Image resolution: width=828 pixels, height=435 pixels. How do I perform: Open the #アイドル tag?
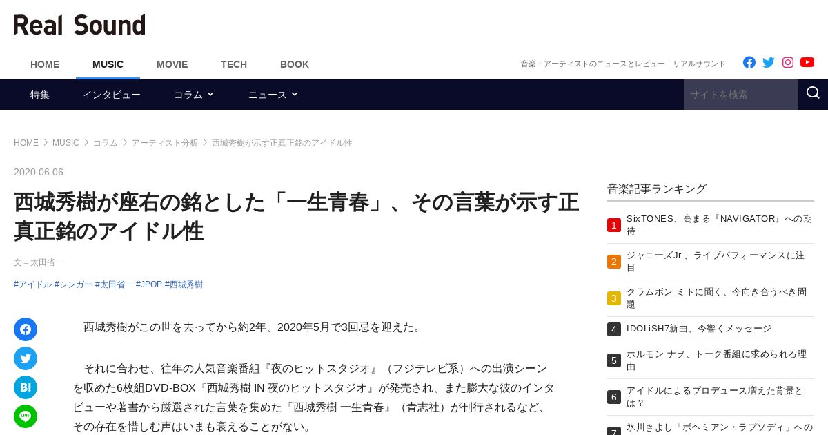(32, 284)
